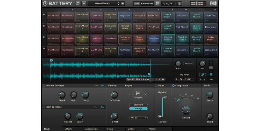This screenshot has width=259, height=131.
Task: Click the Pan knob
Action: tap(202, 63)
